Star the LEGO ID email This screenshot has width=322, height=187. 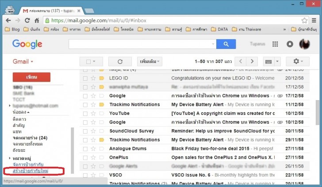pyautogui.click(x=93, y=78)
